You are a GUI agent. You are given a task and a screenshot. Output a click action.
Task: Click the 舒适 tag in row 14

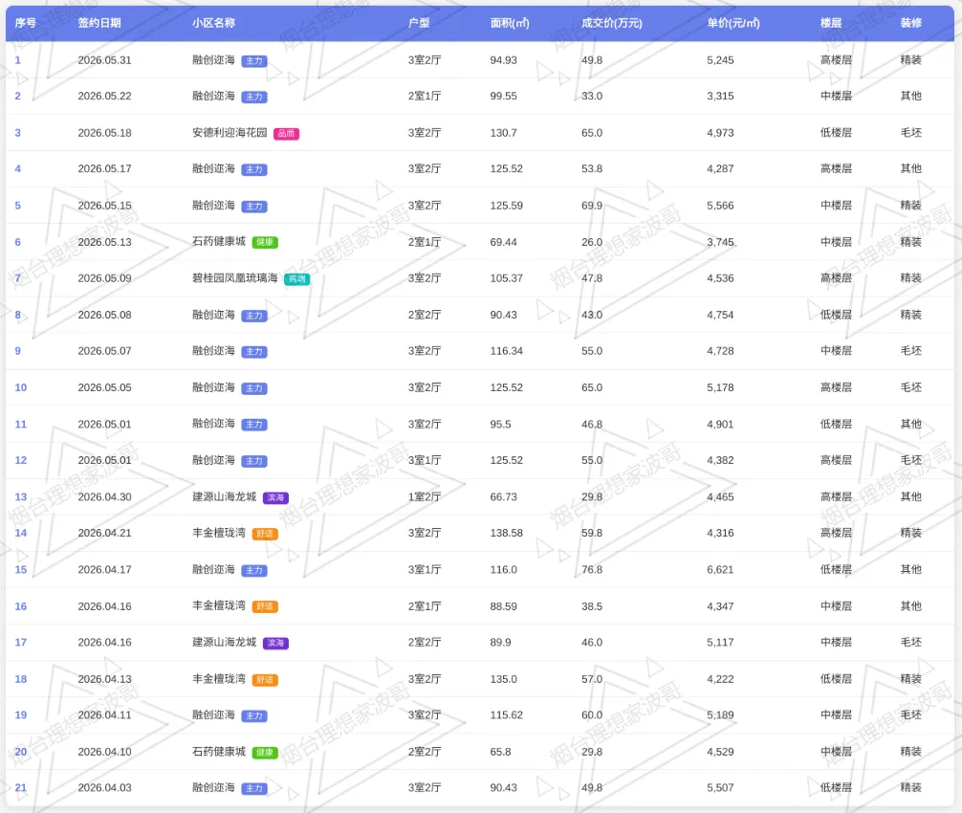(x=265, y=534)
